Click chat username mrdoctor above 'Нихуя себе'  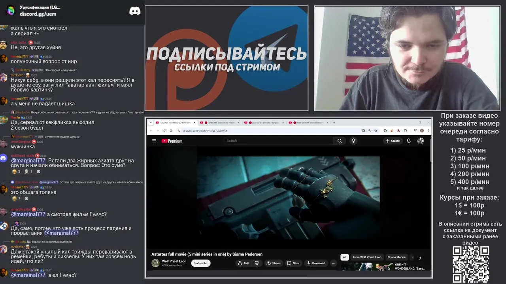(18, 75)
